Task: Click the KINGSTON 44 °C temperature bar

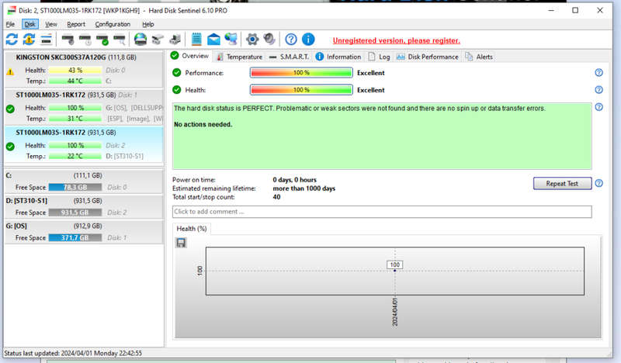Action: point(75,81)
